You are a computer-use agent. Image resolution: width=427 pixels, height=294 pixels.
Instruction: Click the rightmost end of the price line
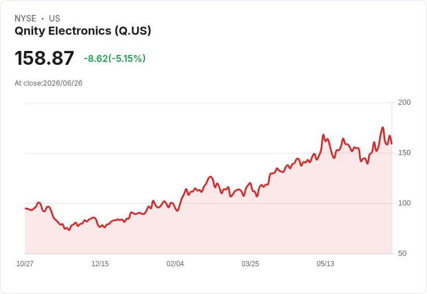coord(392,144)
